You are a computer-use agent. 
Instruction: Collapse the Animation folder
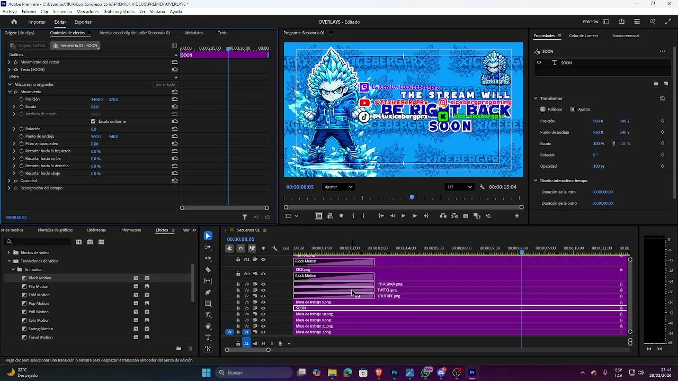point(13,269)
